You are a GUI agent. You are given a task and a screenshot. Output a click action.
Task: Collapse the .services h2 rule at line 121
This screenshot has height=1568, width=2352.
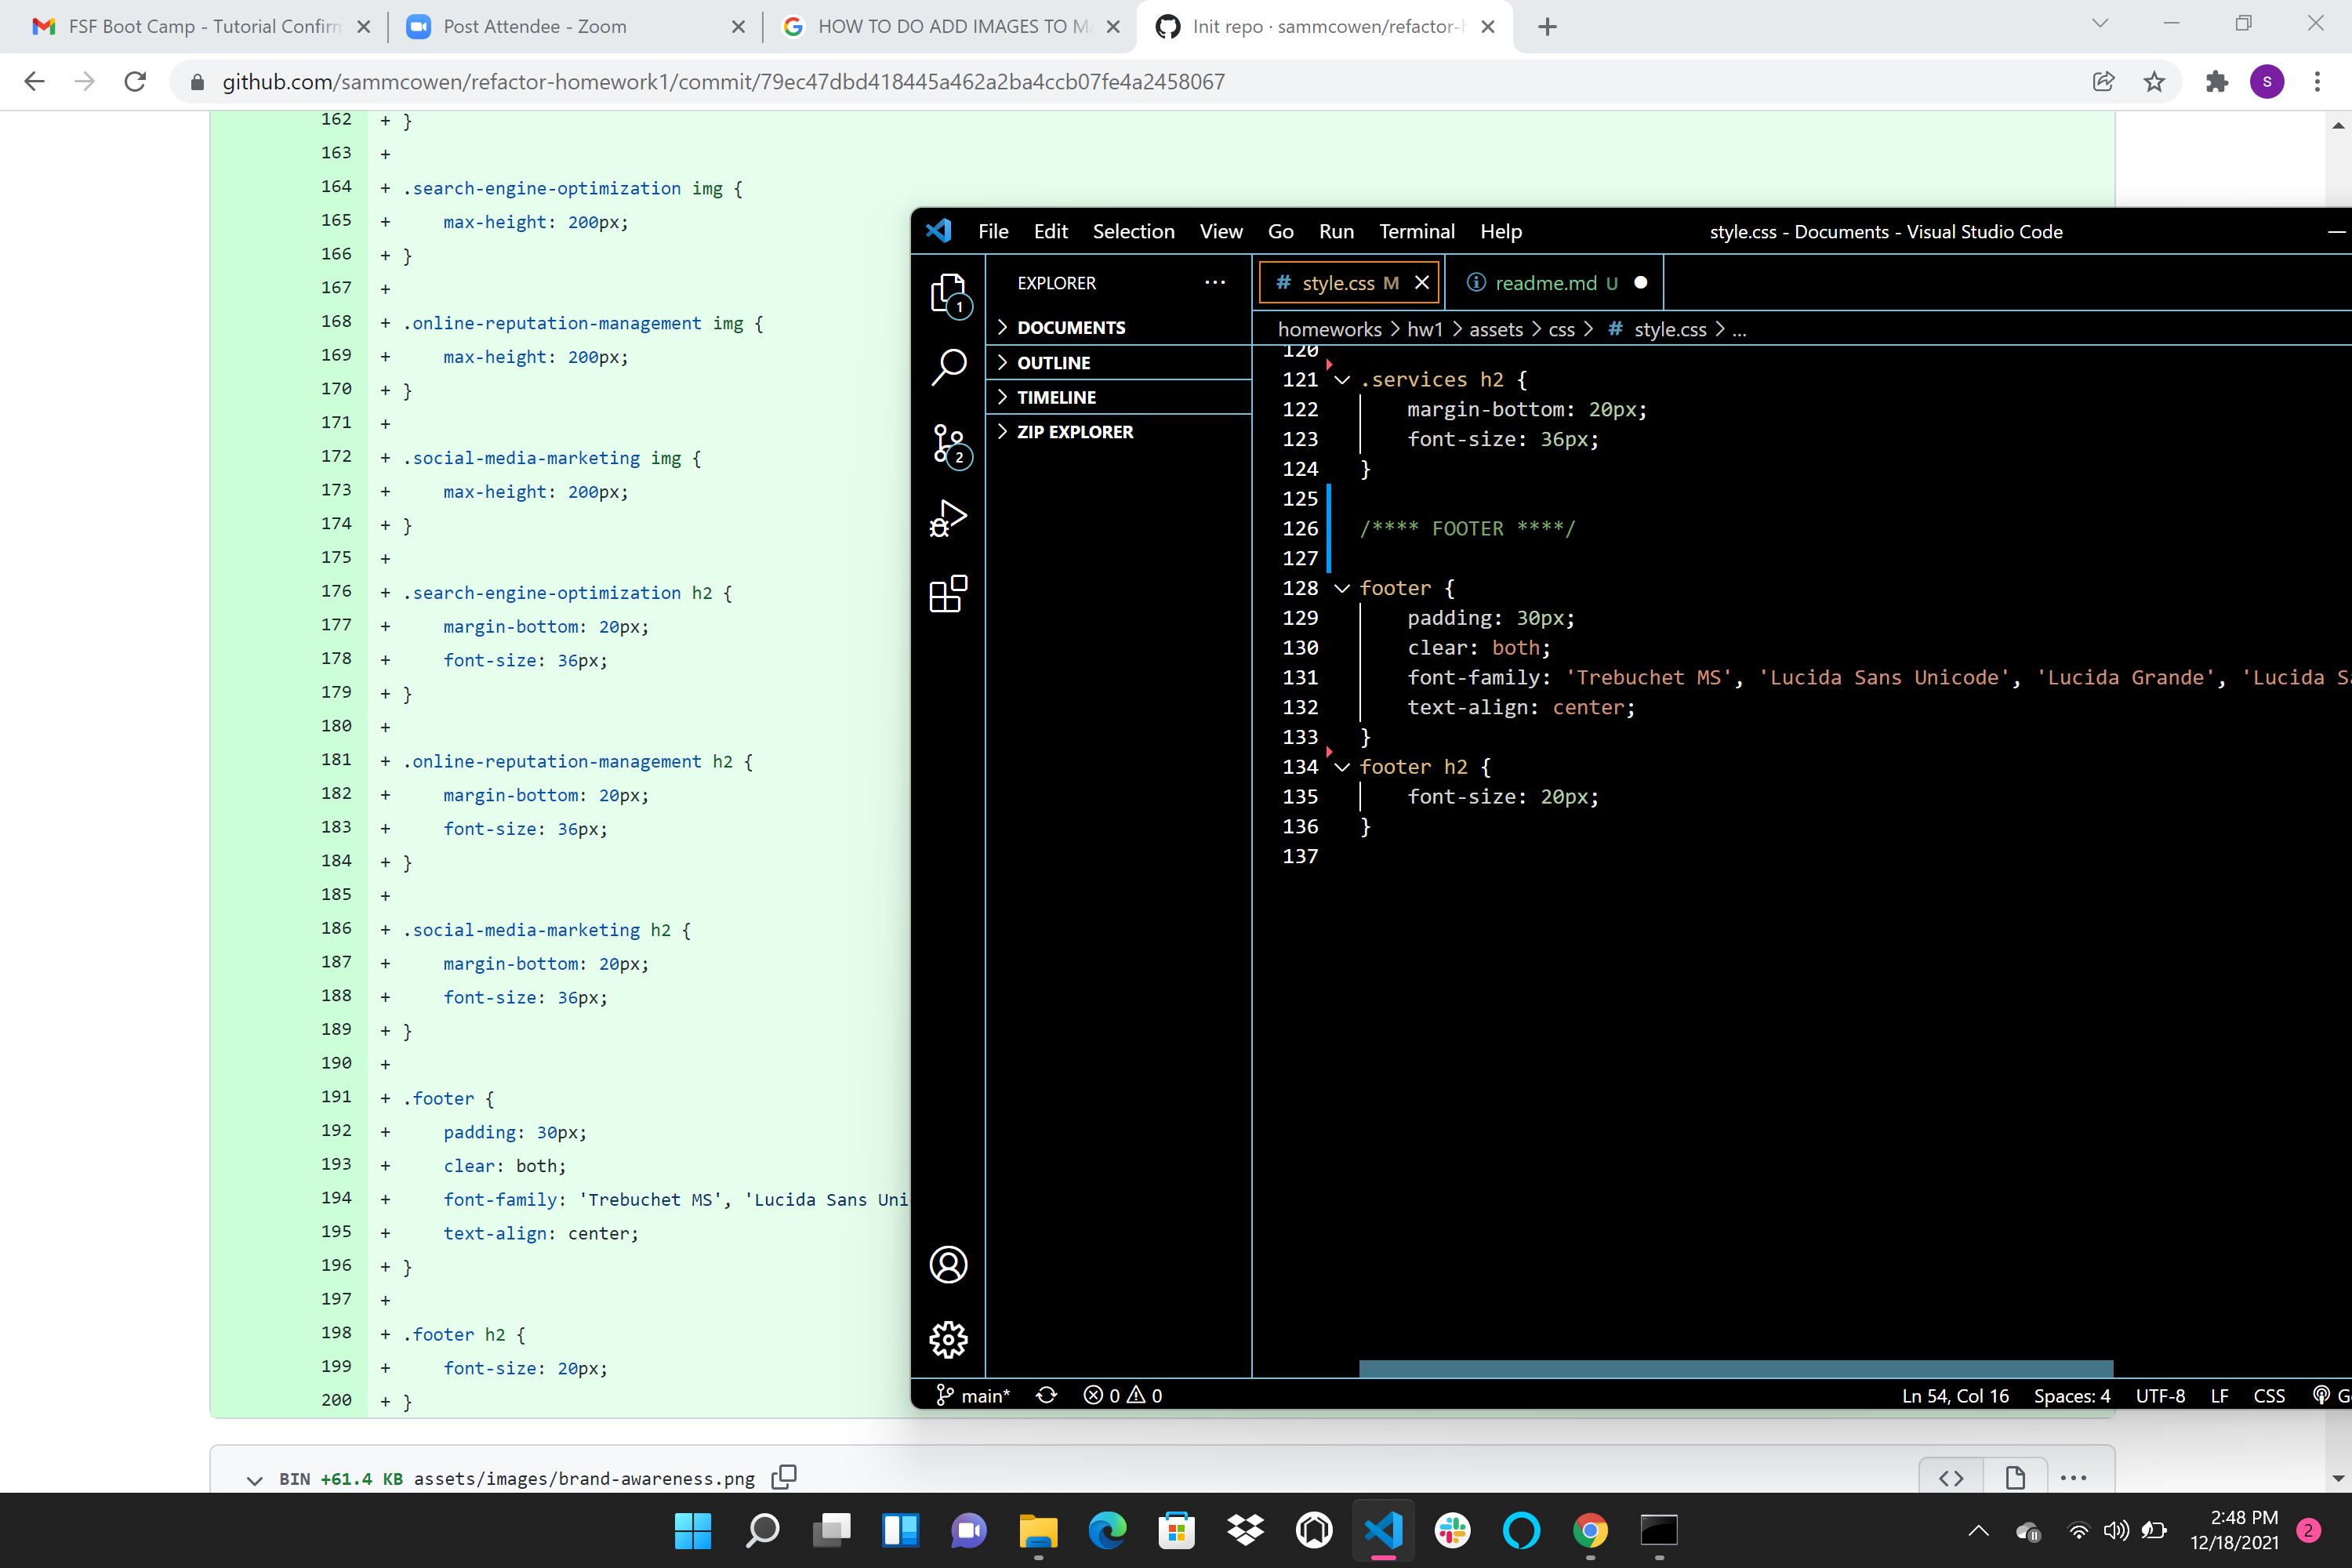(x=1342, y=379)
